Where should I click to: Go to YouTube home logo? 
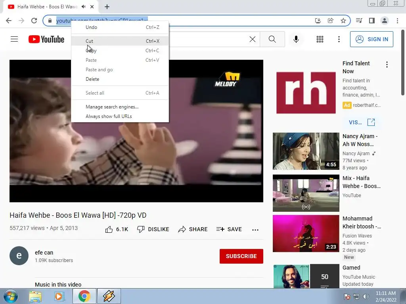pos(46,39)
